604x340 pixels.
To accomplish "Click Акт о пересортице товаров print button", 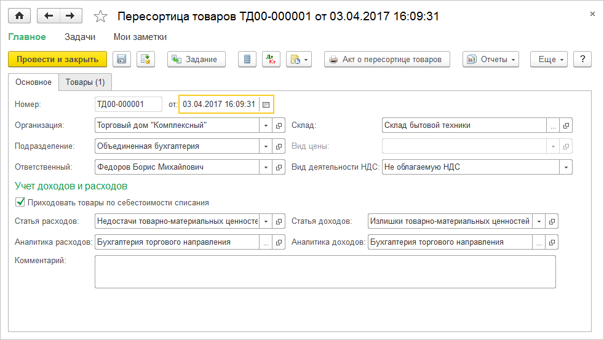I will point(387,59).
